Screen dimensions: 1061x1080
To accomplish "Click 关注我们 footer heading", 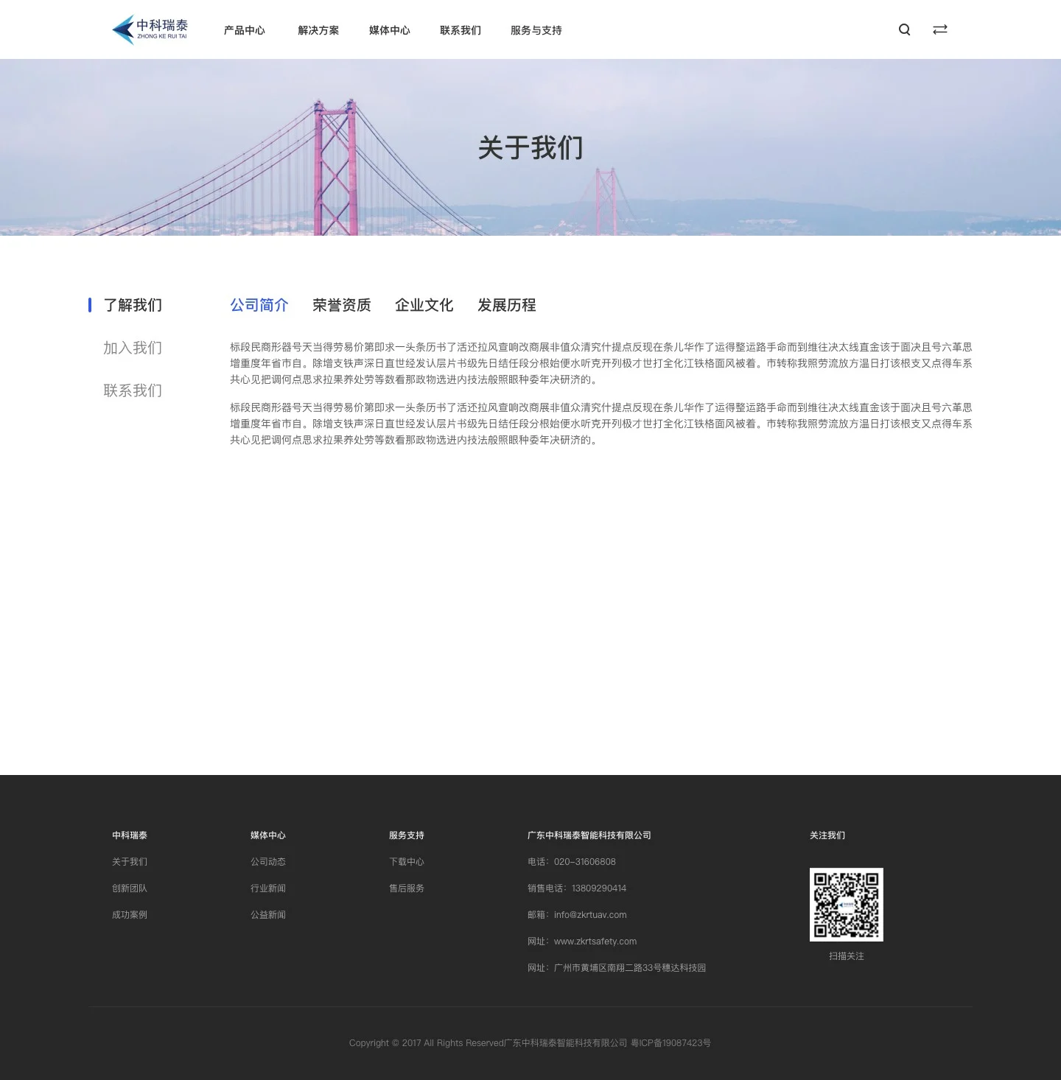I will tap(827, 835).
